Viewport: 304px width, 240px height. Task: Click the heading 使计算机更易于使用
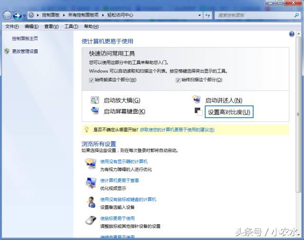[x=107, y=41]
